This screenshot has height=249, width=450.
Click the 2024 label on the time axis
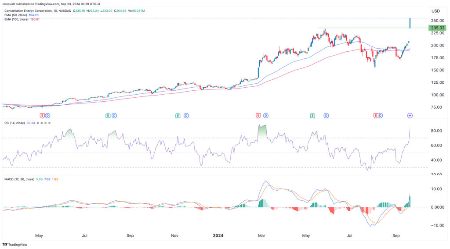[x=218, y=235]
